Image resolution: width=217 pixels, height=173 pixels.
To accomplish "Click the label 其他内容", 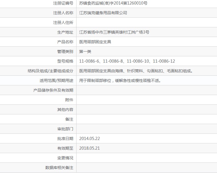I will coord(65,110).
